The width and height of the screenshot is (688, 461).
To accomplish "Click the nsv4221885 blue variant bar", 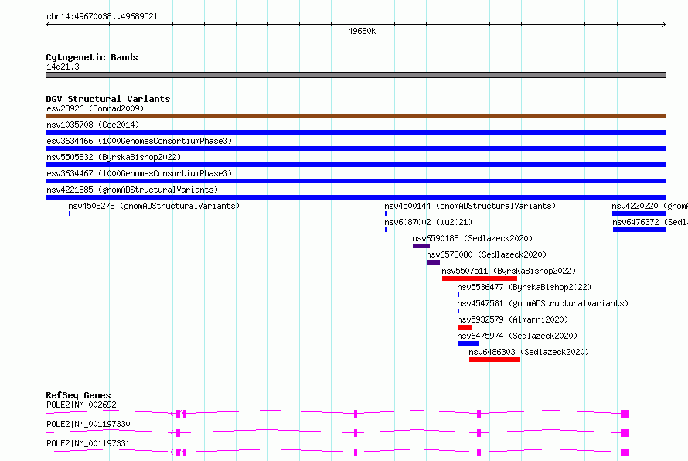I will (x=356, y=197).
